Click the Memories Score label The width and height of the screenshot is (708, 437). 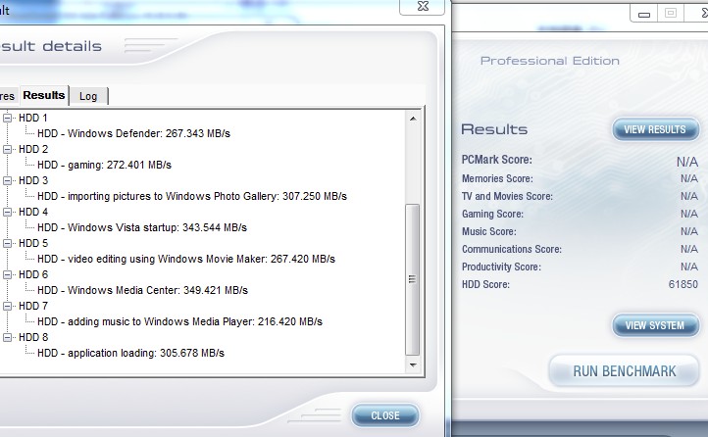(x=497, y=178)
